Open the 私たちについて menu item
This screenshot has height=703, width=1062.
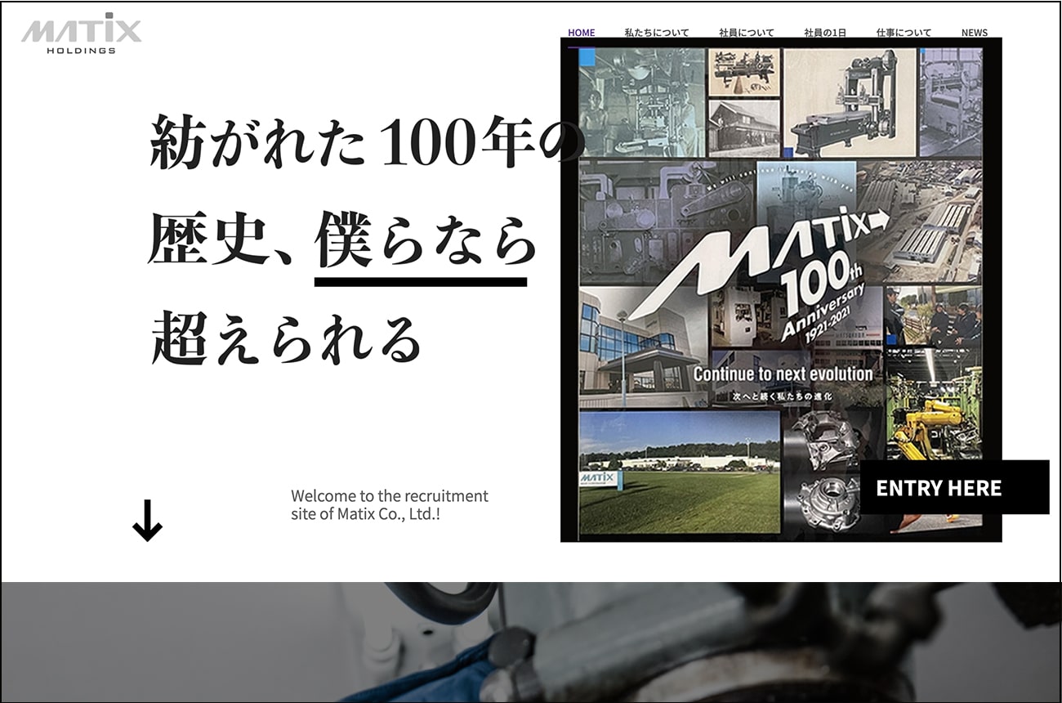point(656,33)
